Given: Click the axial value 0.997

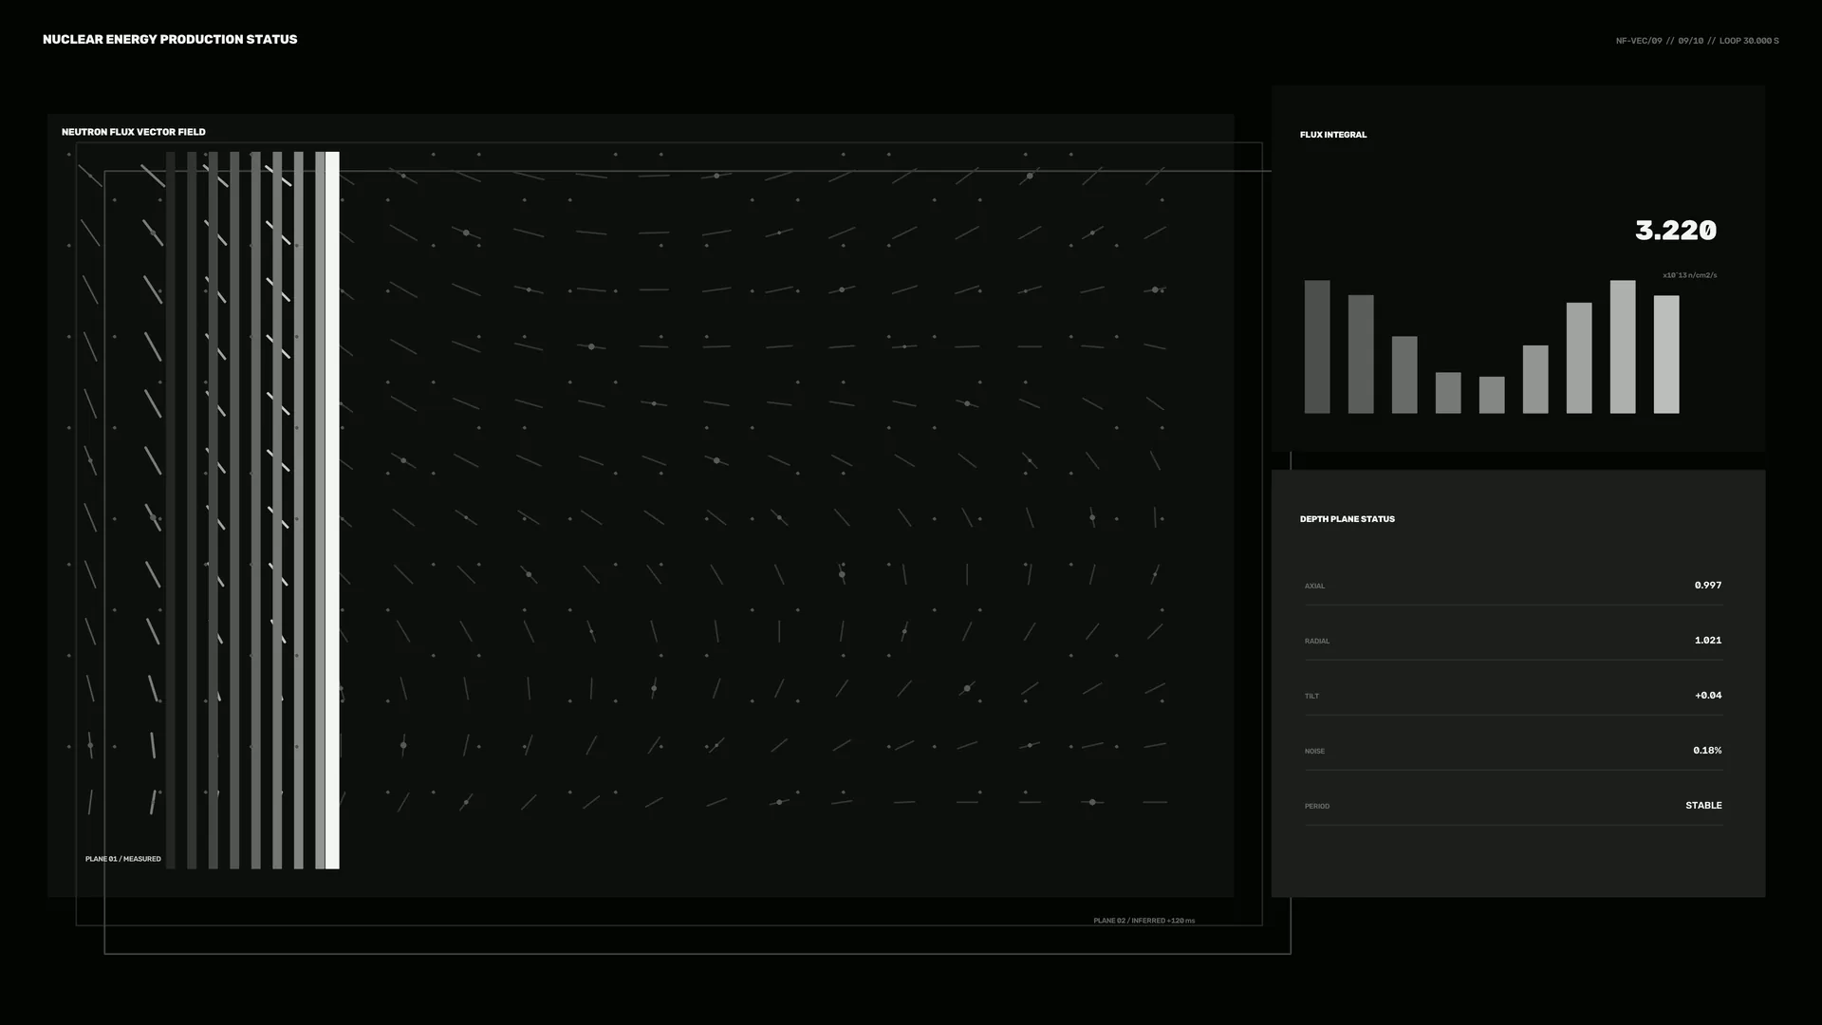Looking at the screenshot, I should click(x=1708, y=586).
